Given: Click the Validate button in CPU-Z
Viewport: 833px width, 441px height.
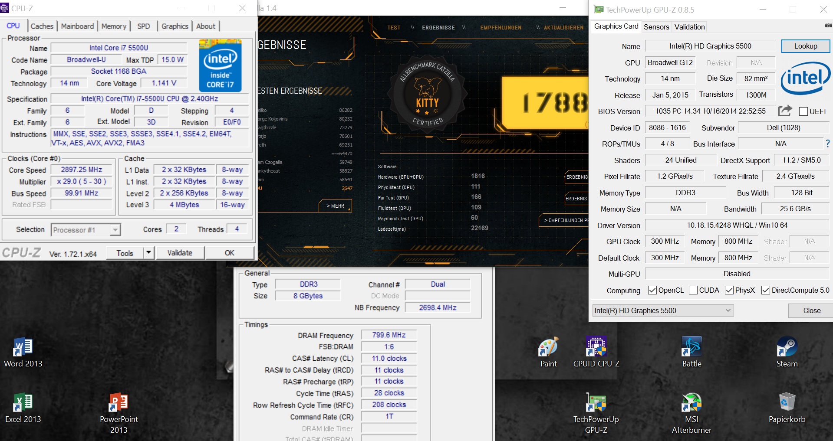Looking at the screenshot, I should 180,253.
